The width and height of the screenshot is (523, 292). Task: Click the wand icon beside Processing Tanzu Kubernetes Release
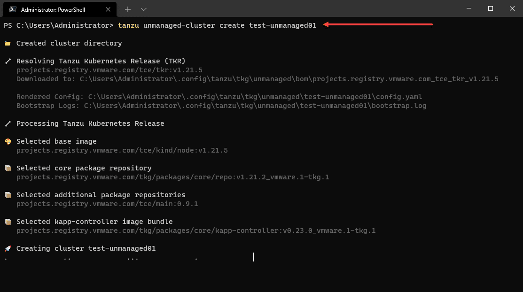tap(7, 123)
